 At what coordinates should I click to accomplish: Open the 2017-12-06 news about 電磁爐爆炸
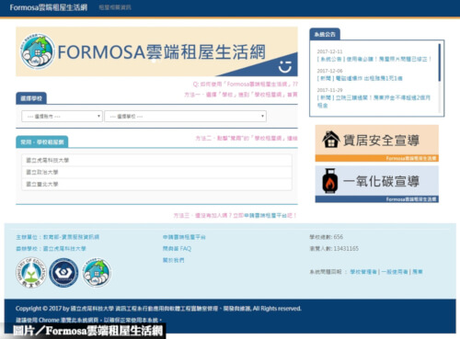[x=360, y=78]
